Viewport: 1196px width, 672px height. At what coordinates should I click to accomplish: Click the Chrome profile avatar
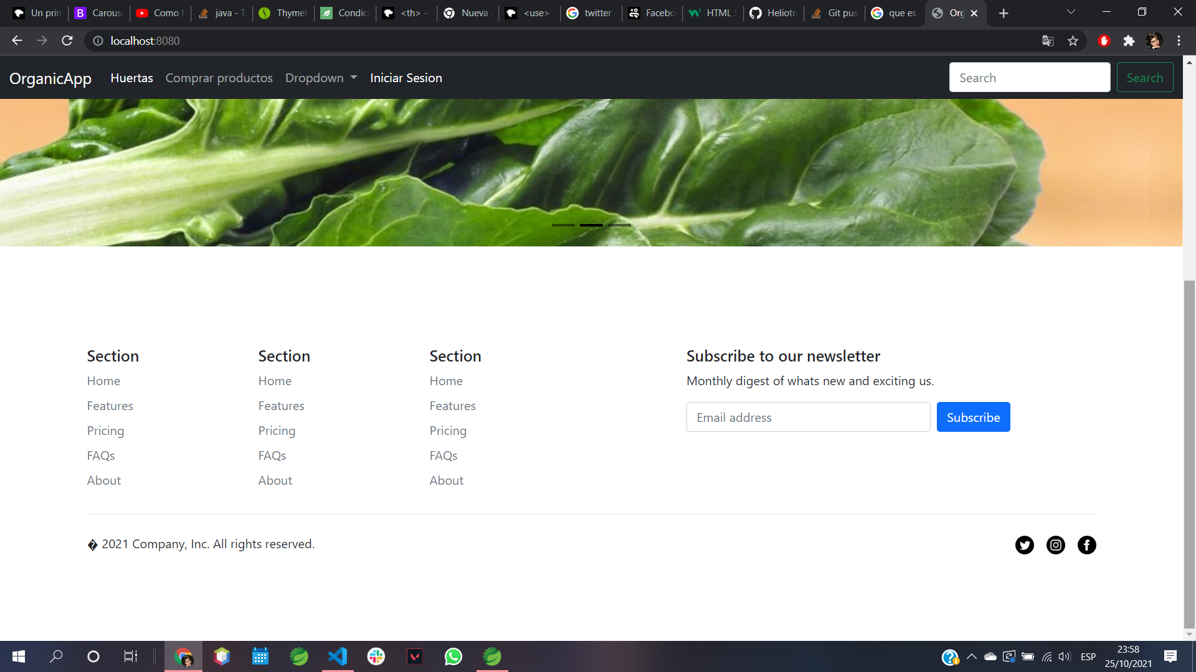(1156, 40)
